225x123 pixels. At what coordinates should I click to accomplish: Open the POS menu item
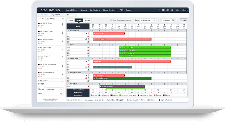click(x=121, y=10)
